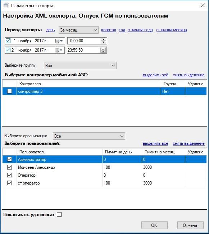
Task: Click the с начала года link
Action: [x=140, y=30]
